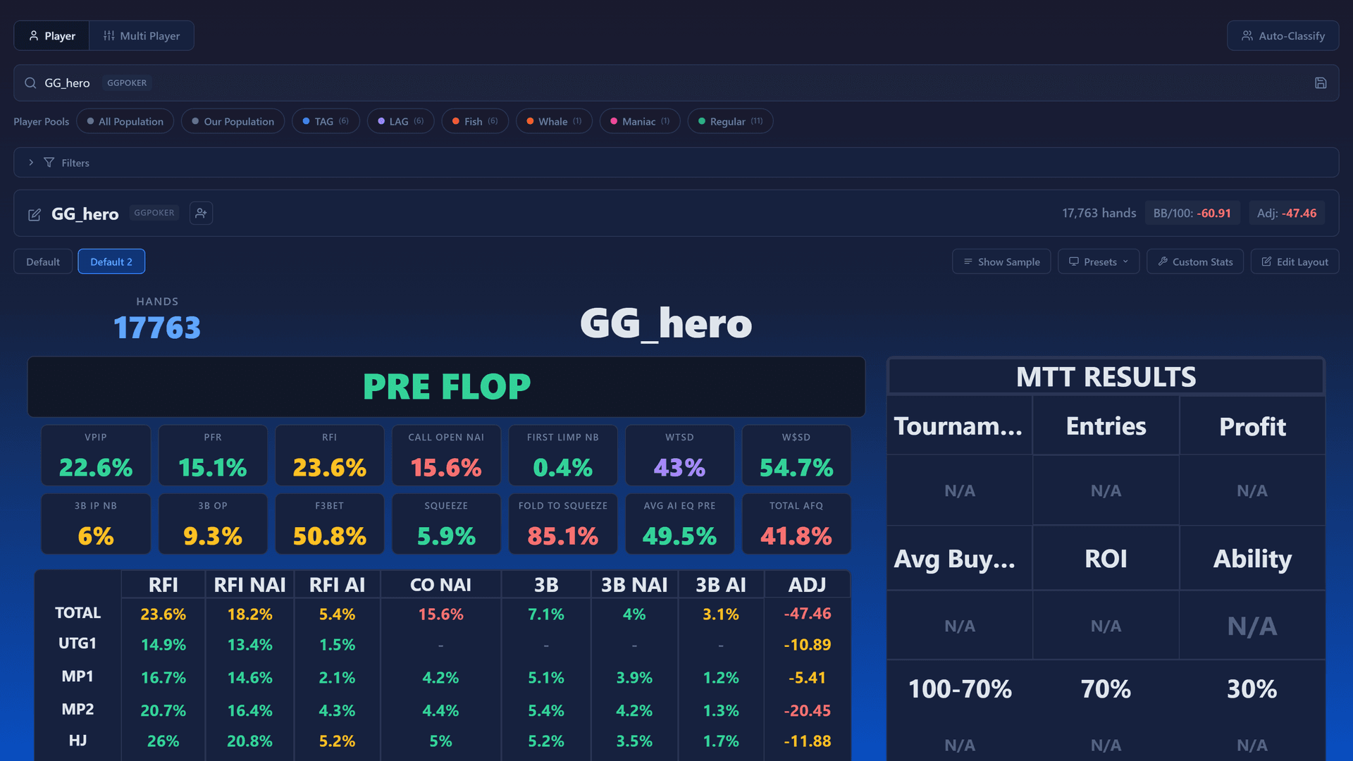
Task: Click the player search input field
Action: click(x=676, y=83)
